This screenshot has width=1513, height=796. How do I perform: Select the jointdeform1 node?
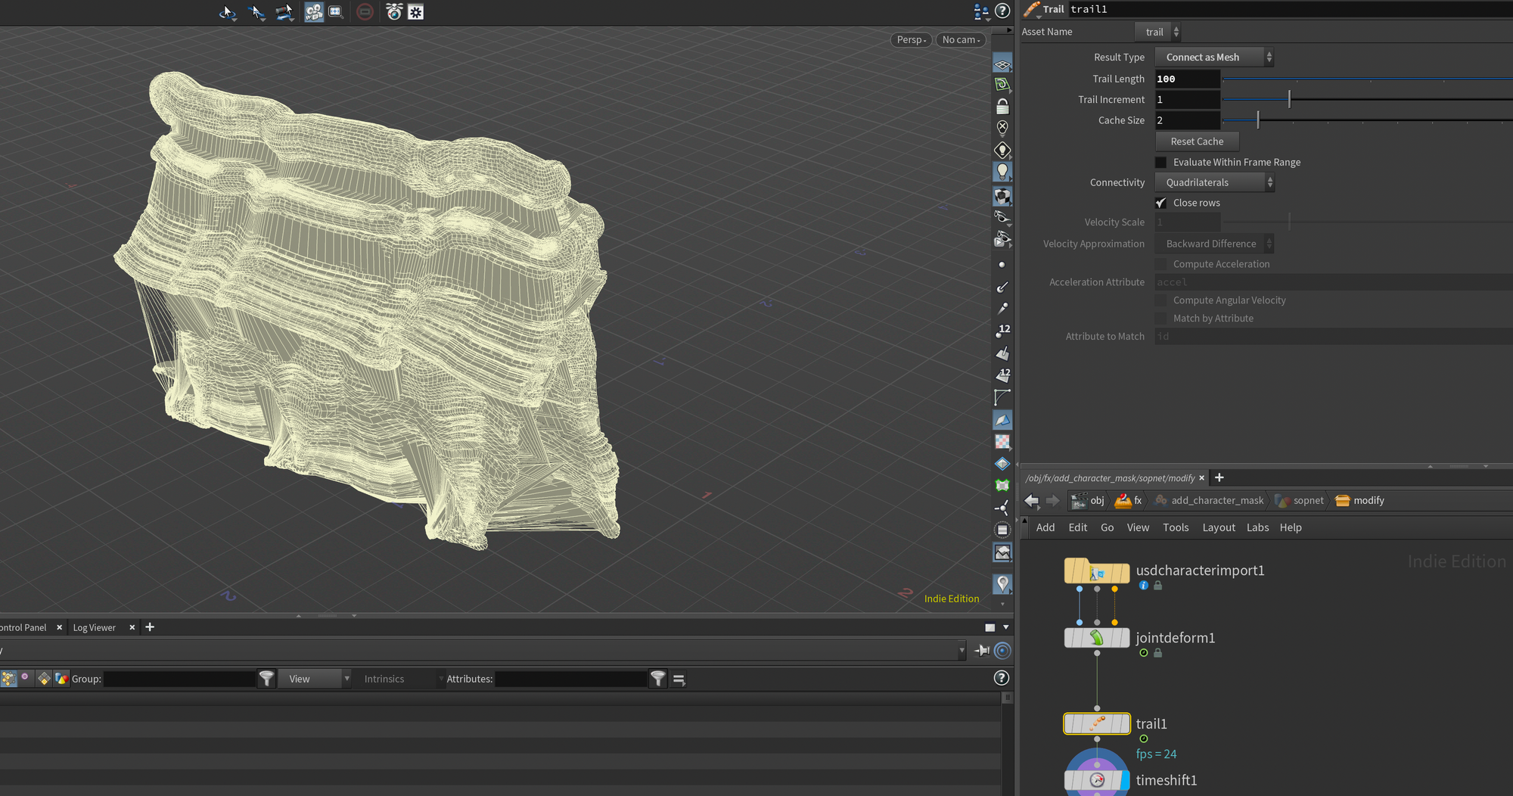click(1096, 638)
